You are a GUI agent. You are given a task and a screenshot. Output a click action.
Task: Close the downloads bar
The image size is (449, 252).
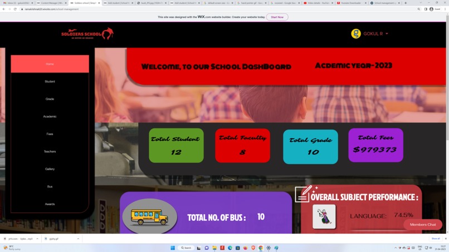coord(446,239)
